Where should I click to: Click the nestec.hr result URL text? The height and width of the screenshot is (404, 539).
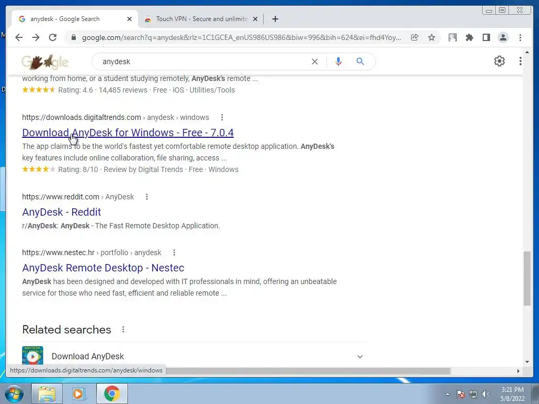[x=92, y=252]
